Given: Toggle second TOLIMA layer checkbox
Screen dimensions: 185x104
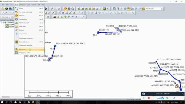Looking at the screenshot, I should point(6,27).
